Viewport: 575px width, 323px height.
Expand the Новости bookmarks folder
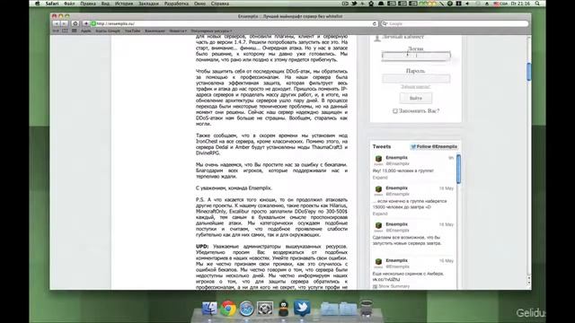pos(178,31)
